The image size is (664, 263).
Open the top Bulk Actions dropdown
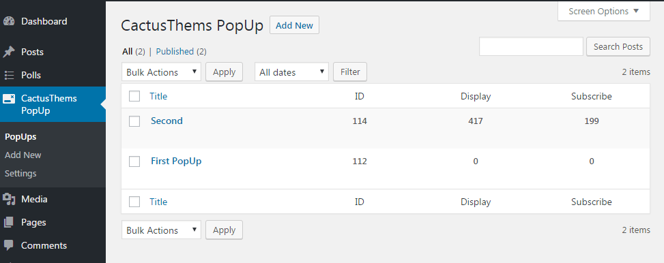161,72
